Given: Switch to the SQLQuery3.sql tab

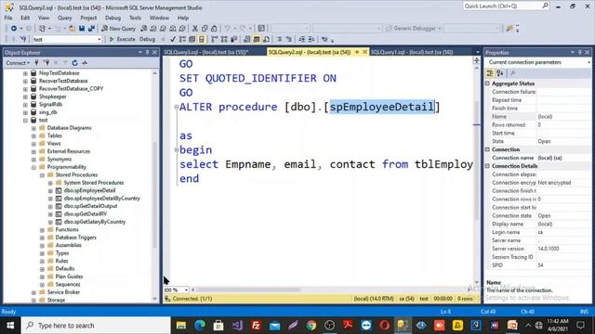Looking at the screenshot, I should click(x=206, y=52).
